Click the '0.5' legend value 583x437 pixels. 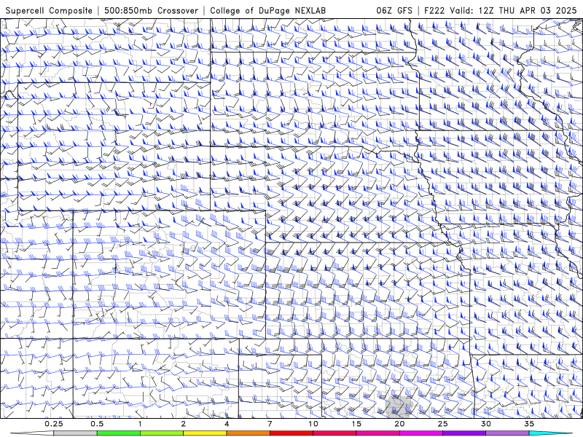point(97,424)
